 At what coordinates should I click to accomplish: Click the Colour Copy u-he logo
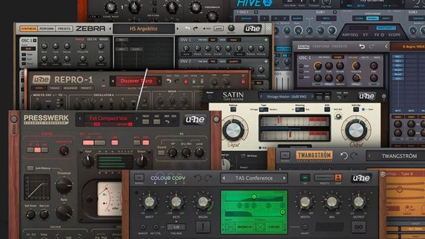point(361,178)
